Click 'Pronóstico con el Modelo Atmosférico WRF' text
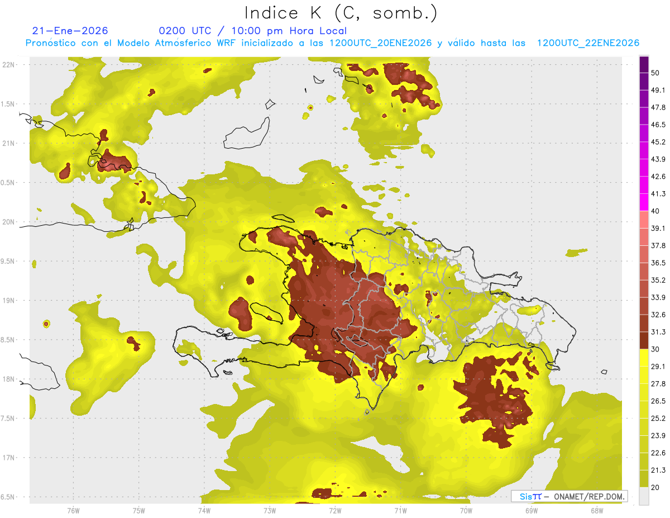Screen dimensions: 670x518 tap(132, 43)
